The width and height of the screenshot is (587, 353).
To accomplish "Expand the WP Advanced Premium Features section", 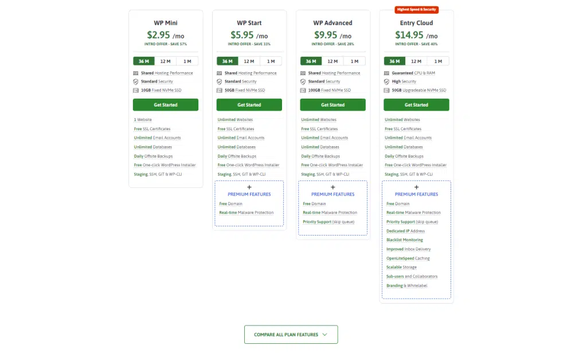I will pos(333,194).
